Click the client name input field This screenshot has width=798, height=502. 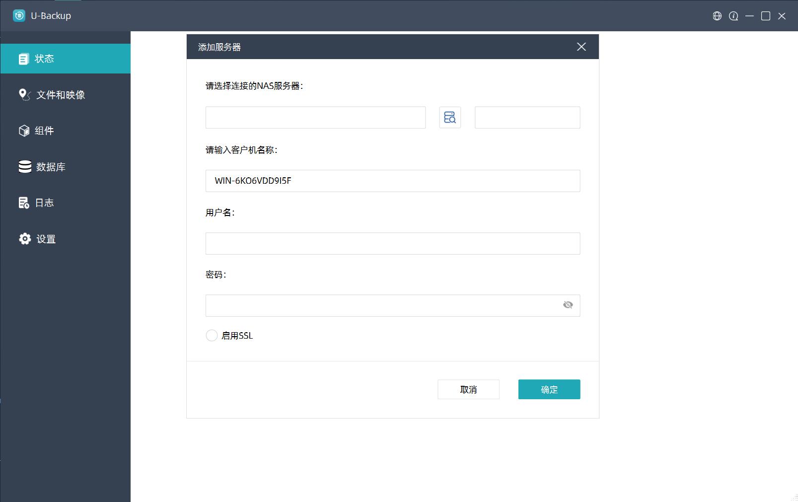[392, 181]
